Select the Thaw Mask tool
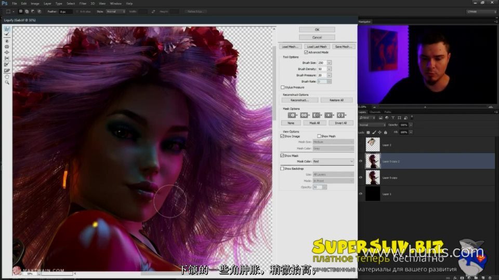The height and width of the screenshot is (280, 499). (x=7, y=71)
